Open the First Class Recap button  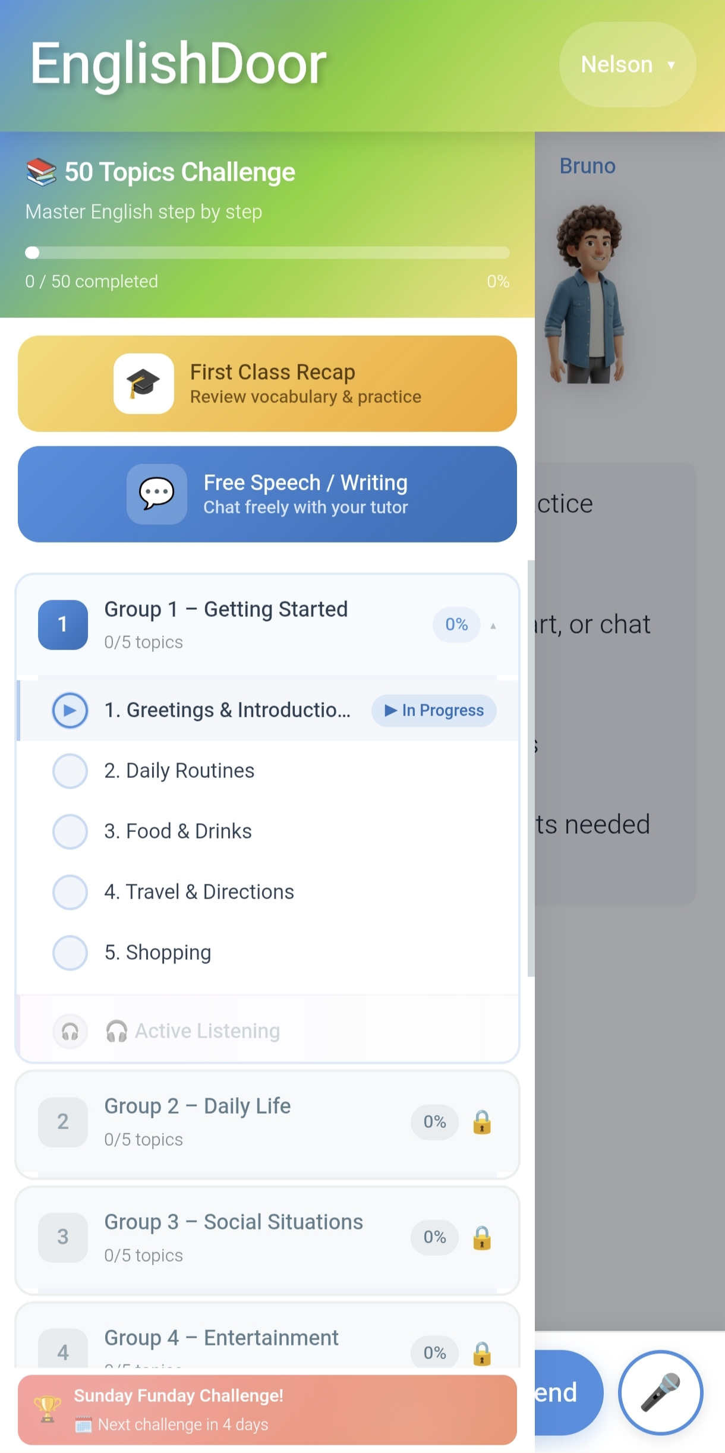tap(267, 384)
